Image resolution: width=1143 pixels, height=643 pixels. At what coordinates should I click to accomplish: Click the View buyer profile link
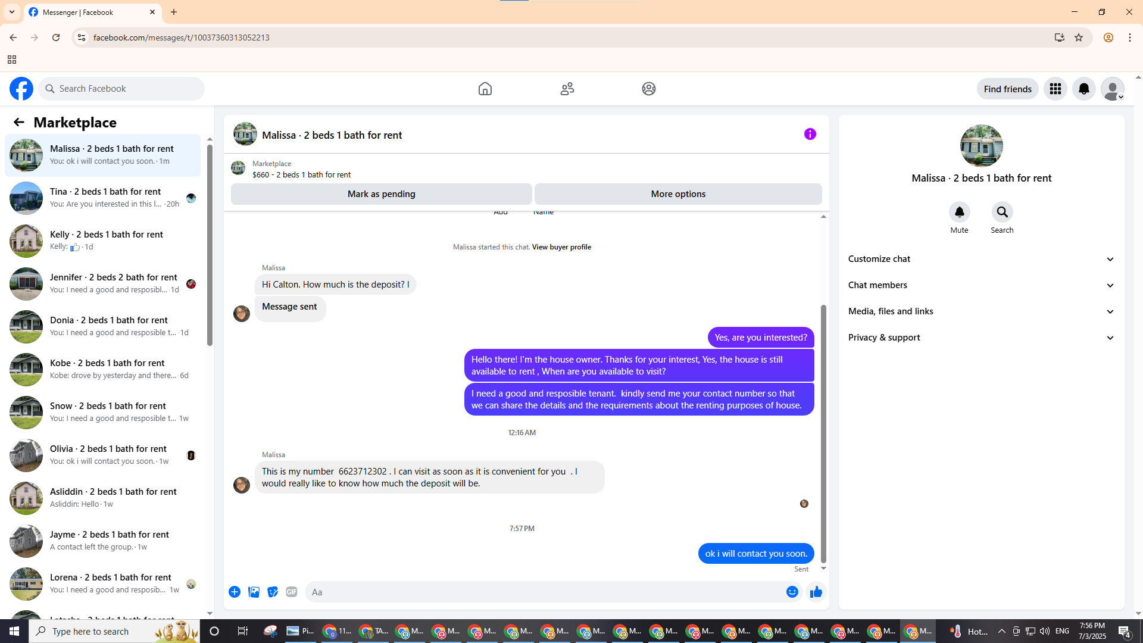(561, 247)
